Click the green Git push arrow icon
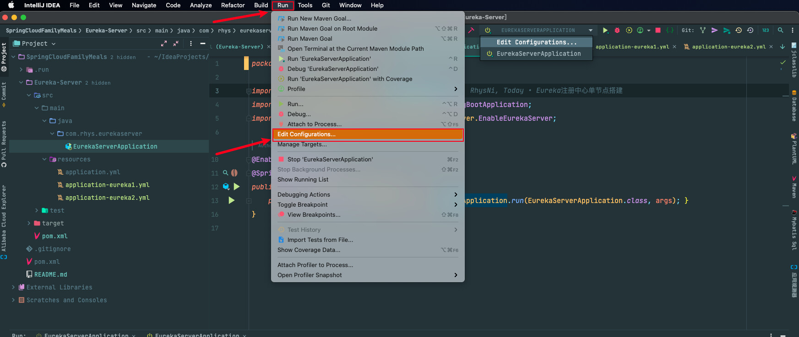The width and height of the screenshot is (799, 337). pos(727,30)
